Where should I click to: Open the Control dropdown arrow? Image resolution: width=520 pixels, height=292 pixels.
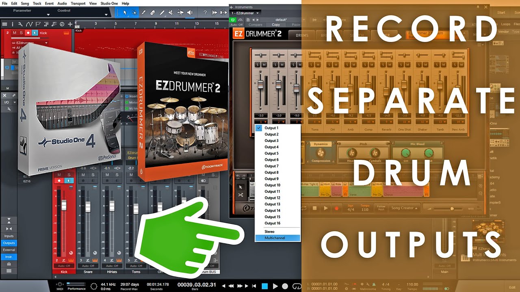(106, 15)
